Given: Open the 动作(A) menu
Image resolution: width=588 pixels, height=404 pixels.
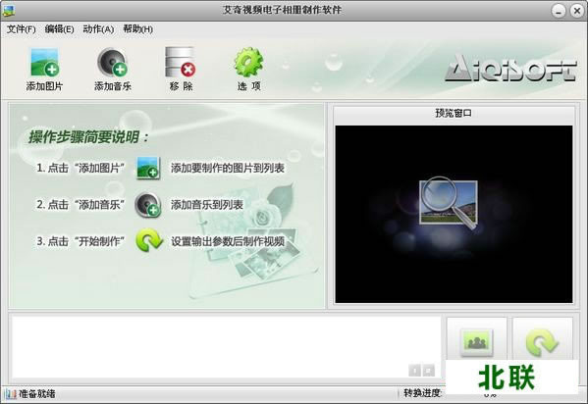Looking at the screenshot, I should coord(98,29).
